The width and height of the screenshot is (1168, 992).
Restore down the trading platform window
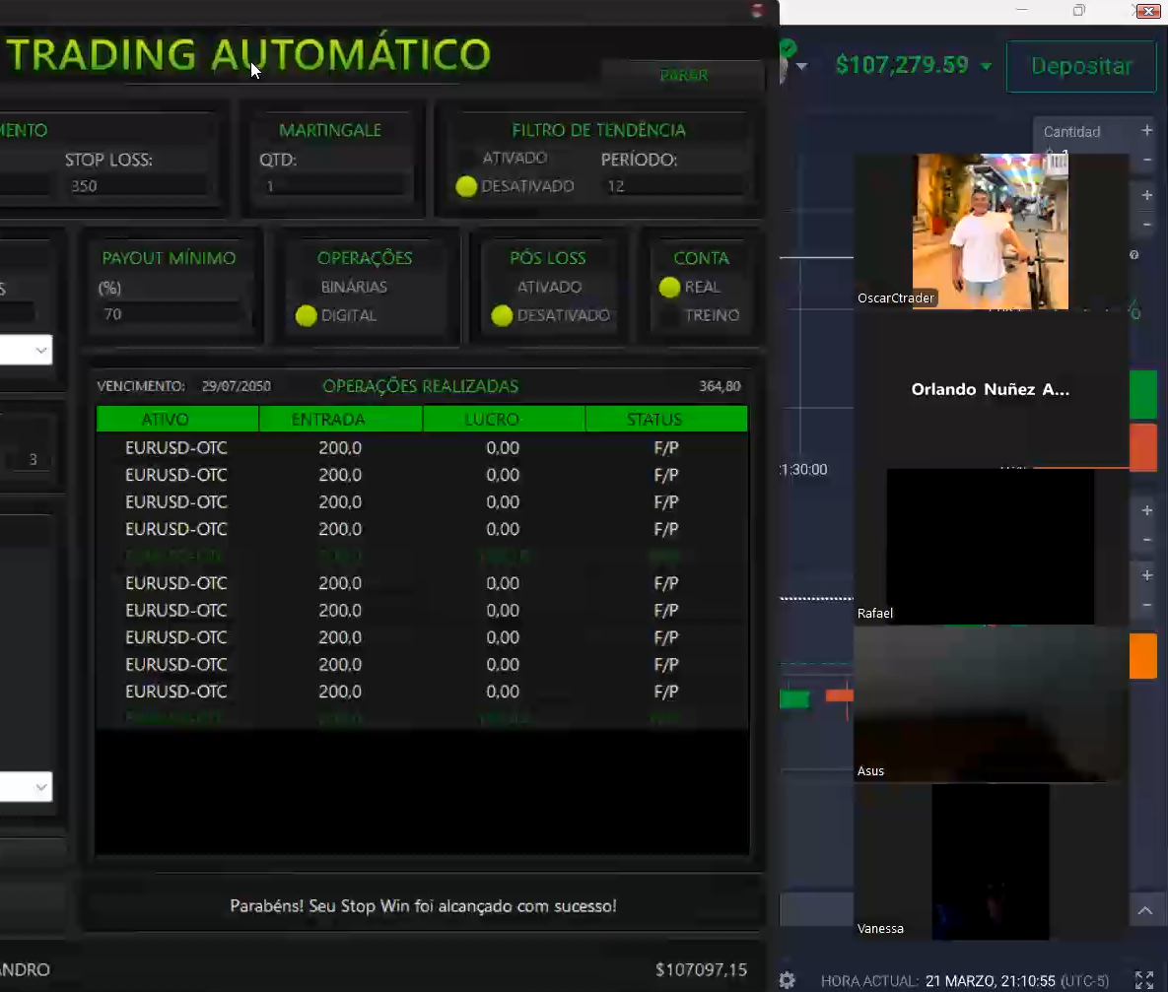(1078, 11)
